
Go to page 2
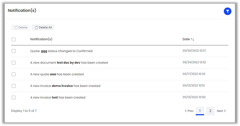[x=210, y=111]
